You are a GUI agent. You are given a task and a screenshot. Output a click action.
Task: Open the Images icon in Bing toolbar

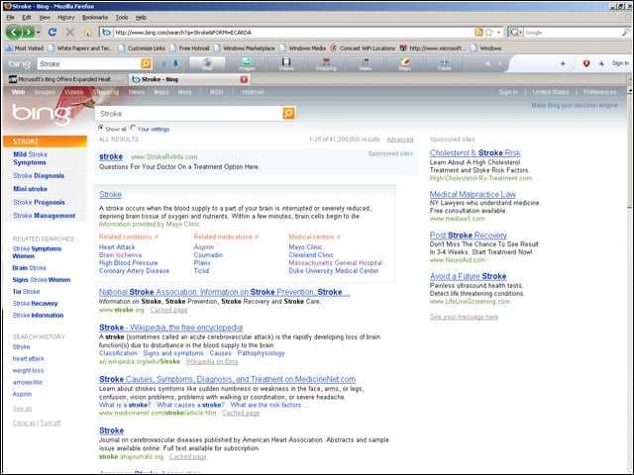(x=247, y=63)
